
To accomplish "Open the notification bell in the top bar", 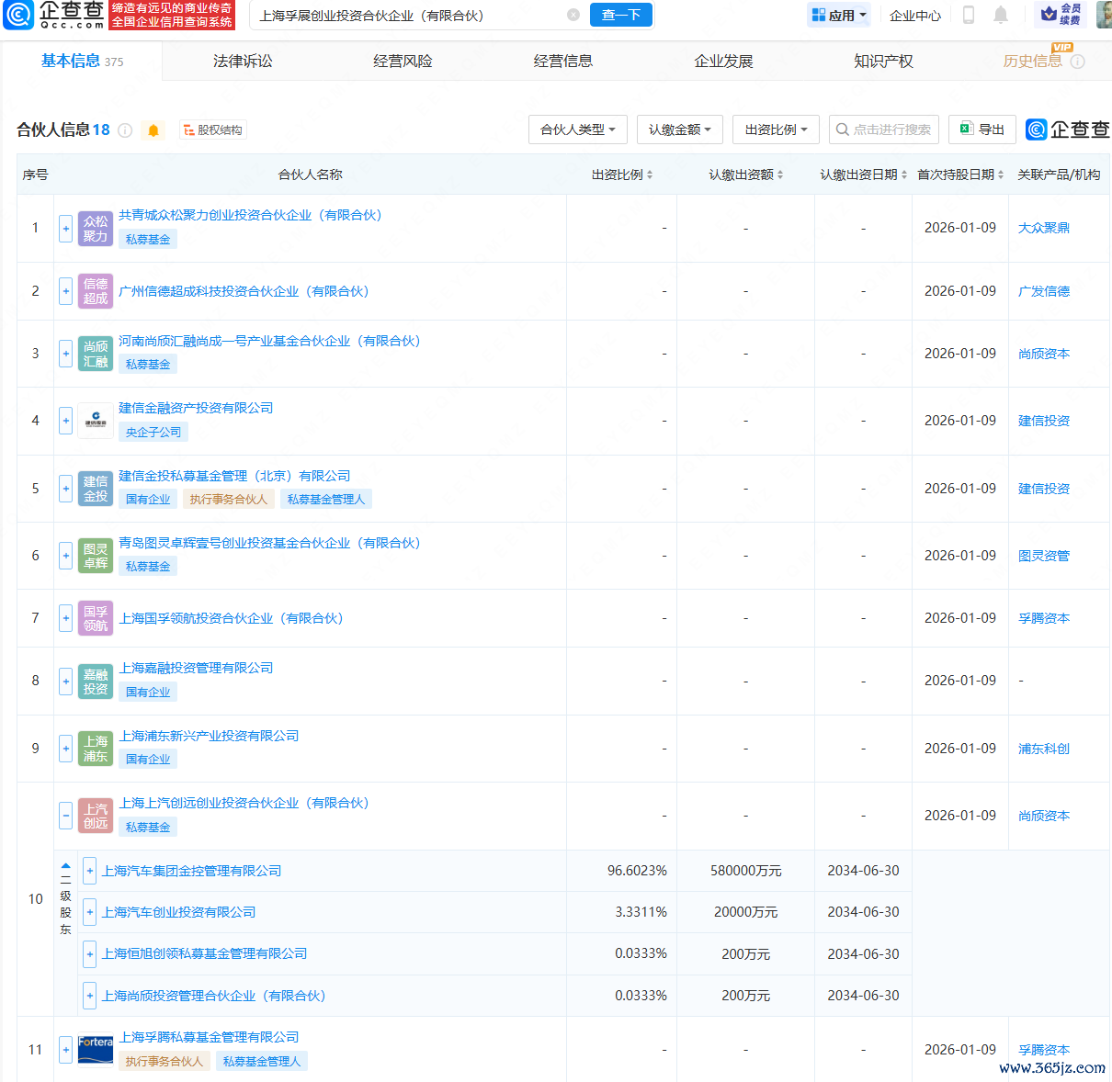I will (1001, 15).
